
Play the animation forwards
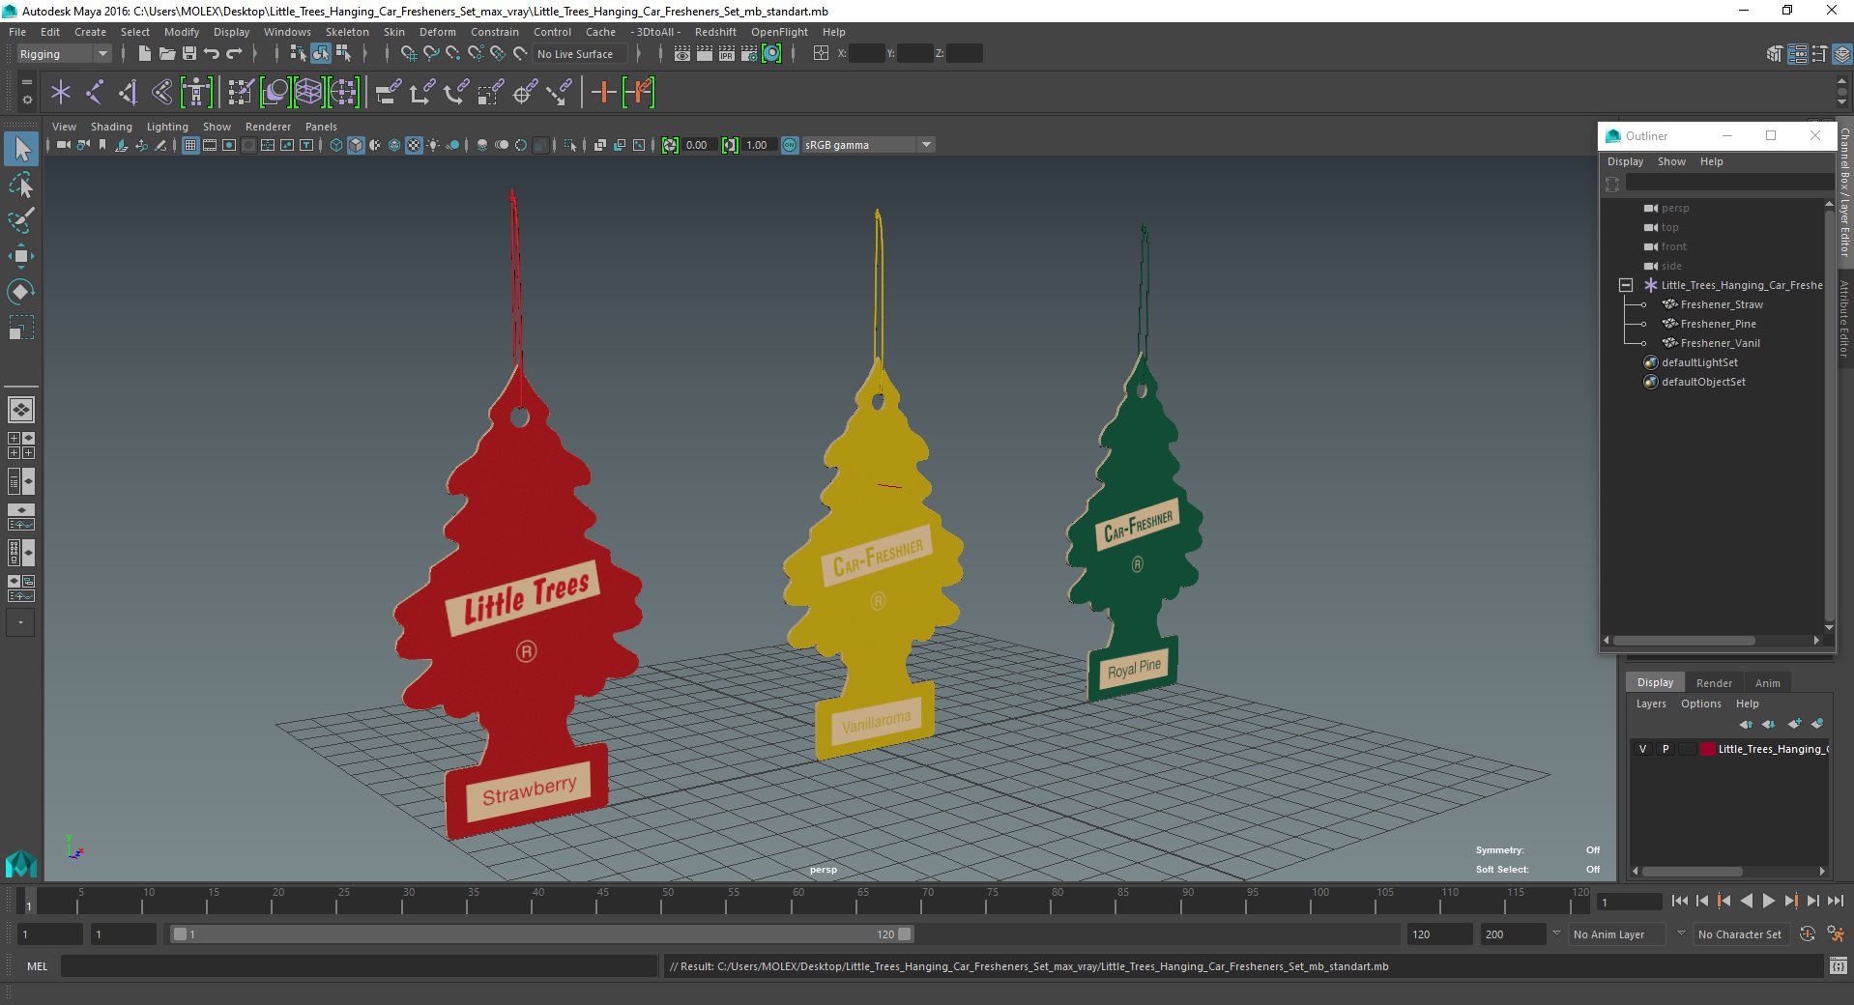[1768, 901]
